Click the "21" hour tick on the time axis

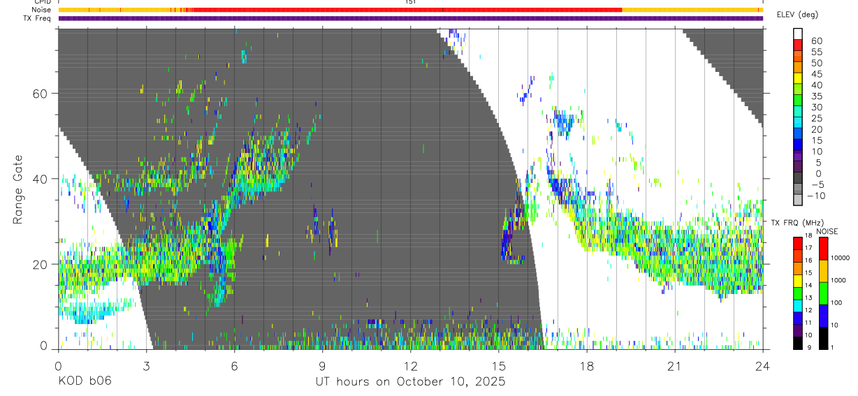pos(674,365)
